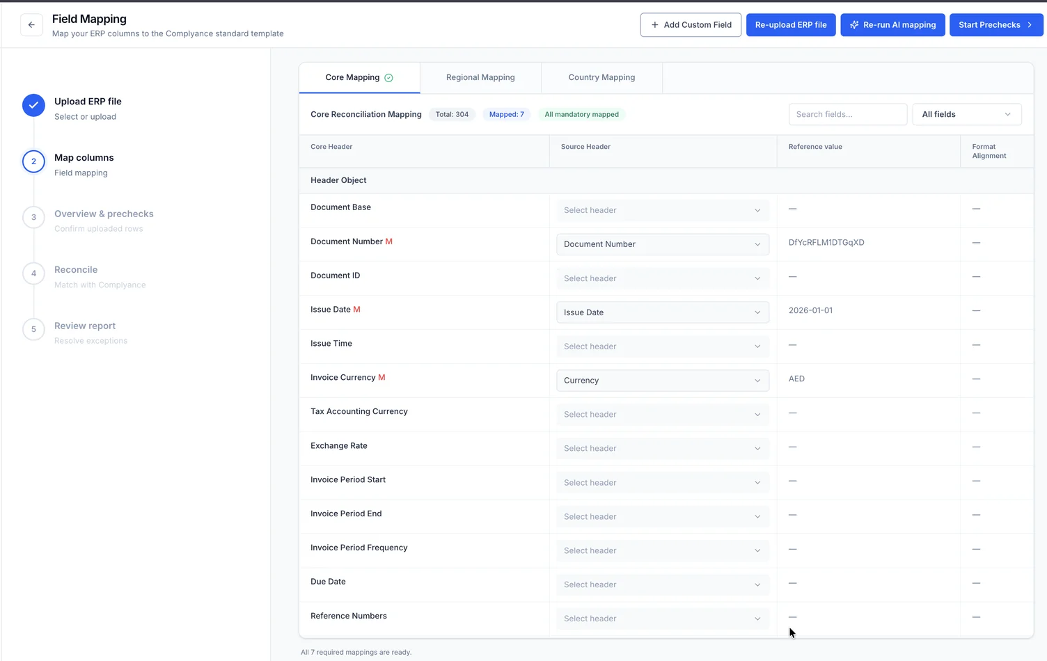Expand the Reference Numbers header selector
This screenshot has height=661, width=1047.
click(x=663, y=619)
